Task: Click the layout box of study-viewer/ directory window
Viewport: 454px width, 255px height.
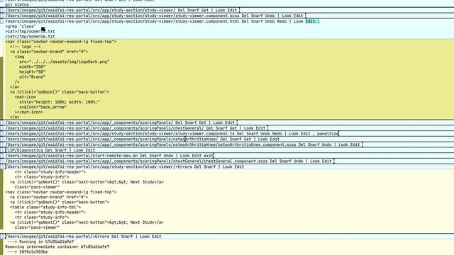Action: (x=1, y=10)
